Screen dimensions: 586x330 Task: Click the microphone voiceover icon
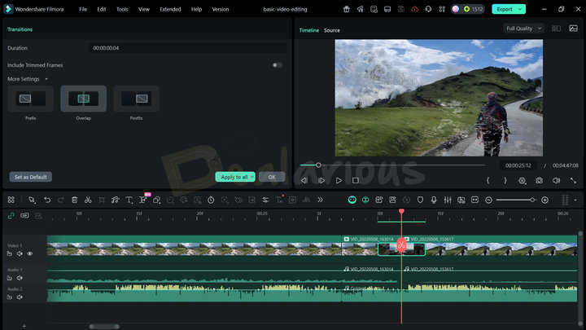(x=434, y=200)
